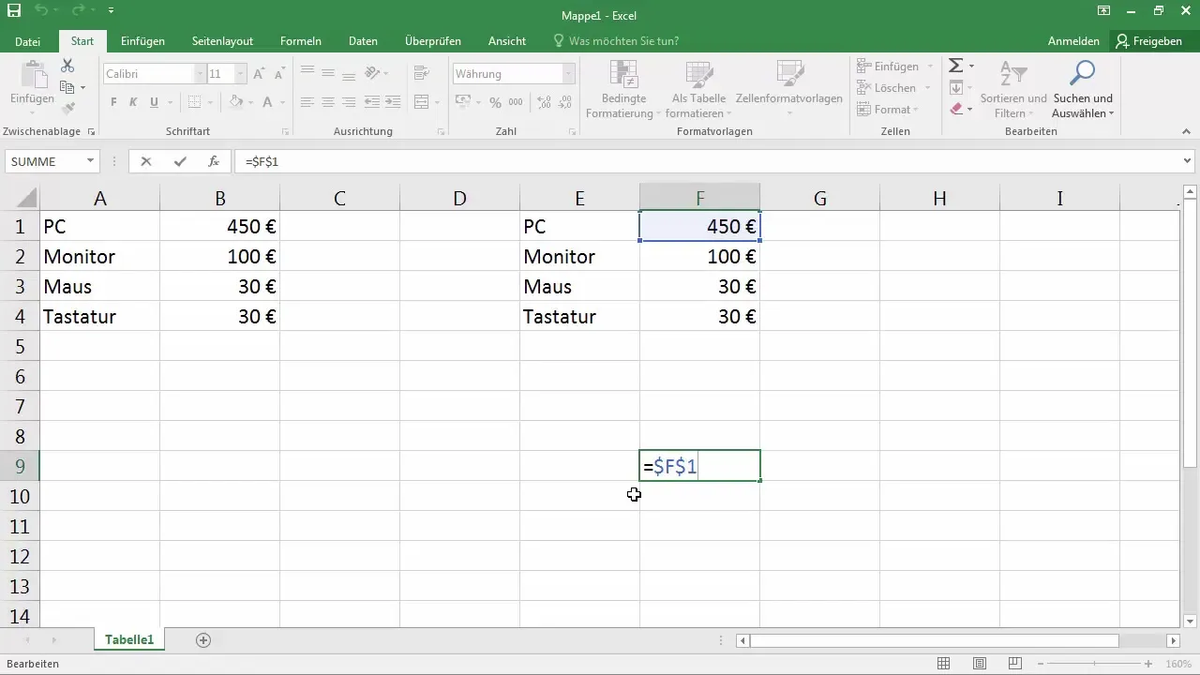This screenshot has width=1200, height=675.
Task: Click increase indent icon
Action: 392,102
